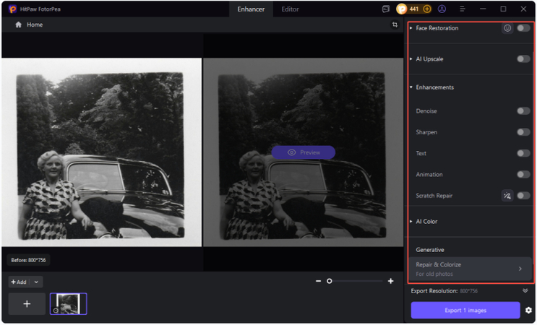Switch to the Editor tab
This screenshot has width=537, height=325.
[x=290, y=9]
